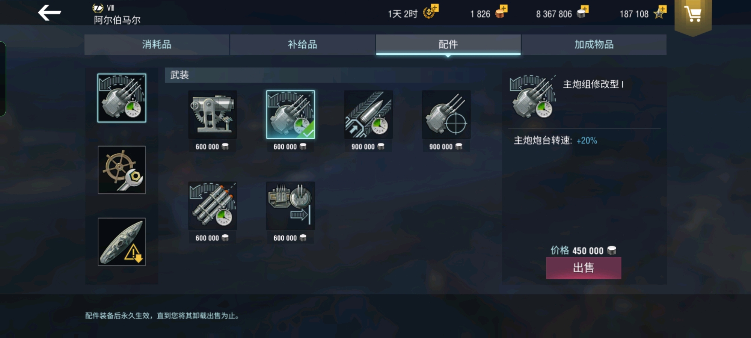Switch to the 补给品 tab

[x=302, y=45]
